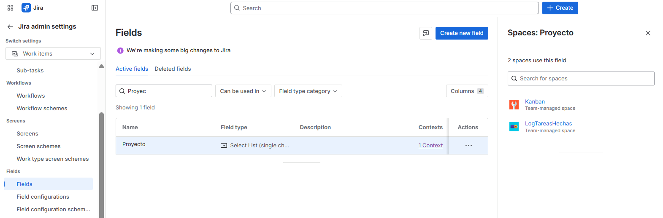The height and width of the screenshot is (218, 663).
Task: Click the LogTareasHechas space avatar icon
Action: point(514,127)
